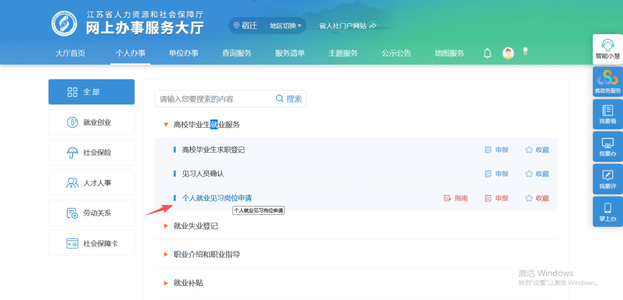Open 智能小慧 smart assistant
Viewport: 623px width, 300px height.
click(x=608, y=49)
